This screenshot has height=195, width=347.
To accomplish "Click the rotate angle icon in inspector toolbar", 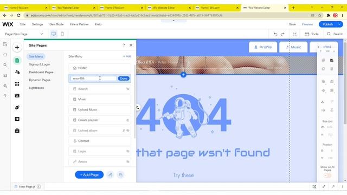I will point(323,102).
